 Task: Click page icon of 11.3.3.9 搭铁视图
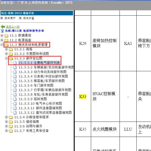15,99
